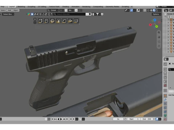The image size is (174, 130).
Task: Open the UV Editing workspace tab
Action: 42,6
